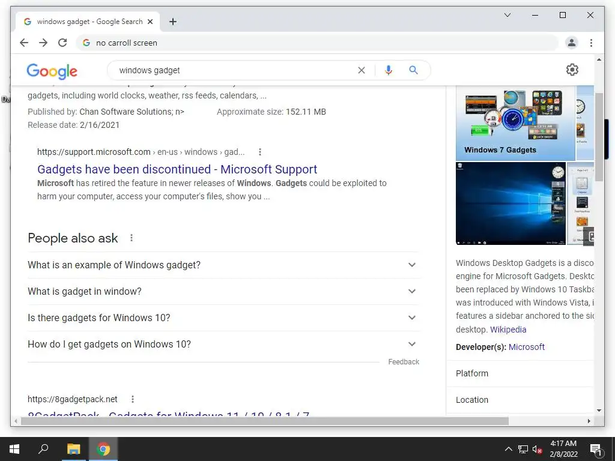Click the horizontal scrollbar thumb
This screenshot has height=461, width=615.
[x=265, y=421]
